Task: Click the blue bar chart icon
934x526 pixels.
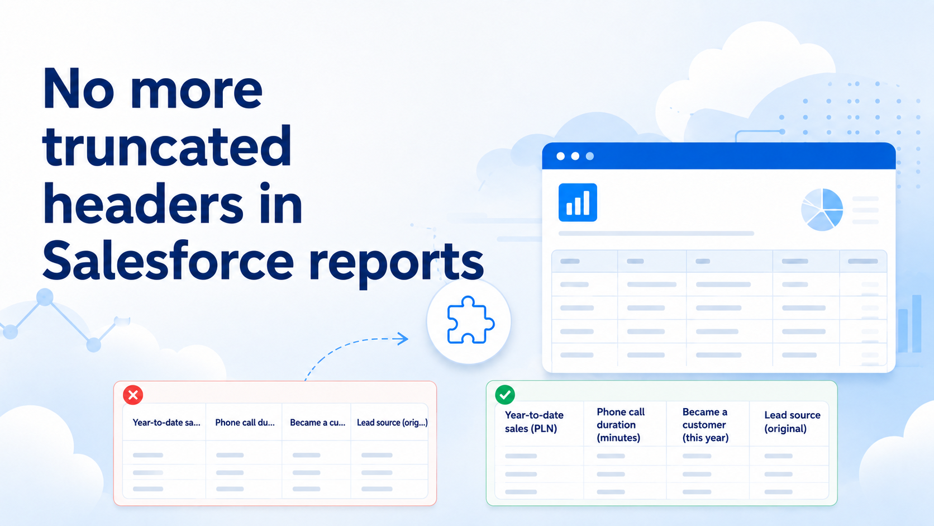Action: pos(578,202)
